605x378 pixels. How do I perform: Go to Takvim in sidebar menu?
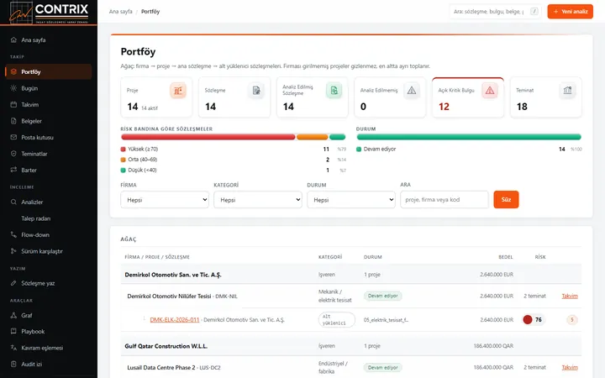click(29, 104)
